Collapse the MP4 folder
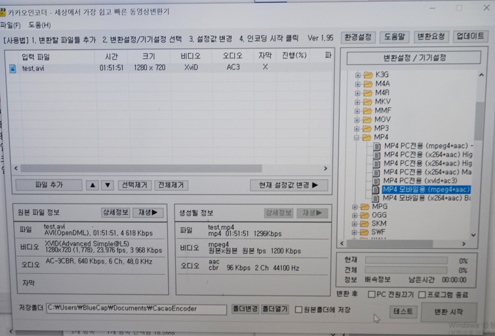The width and height of the screenshot is (495, 336). pyautogui.click(x=357, y=138)
